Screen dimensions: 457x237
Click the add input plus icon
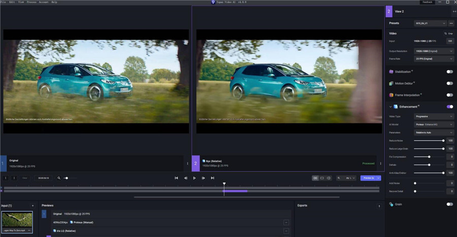pos(32,206)
